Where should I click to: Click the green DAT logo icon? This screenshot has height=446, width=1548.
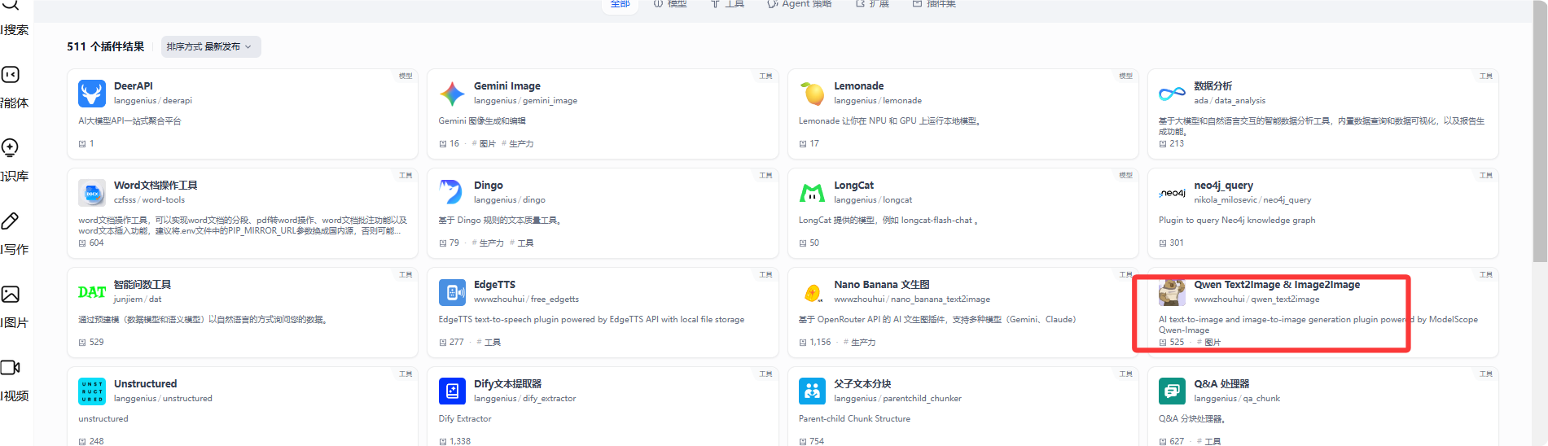click(92, 292)
